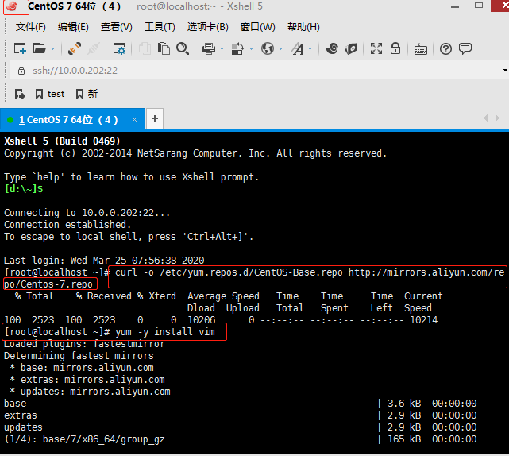Click the Xagent key icon
Image resolution: width=509 pixels, height=456 pixels.
coord(351,48)
